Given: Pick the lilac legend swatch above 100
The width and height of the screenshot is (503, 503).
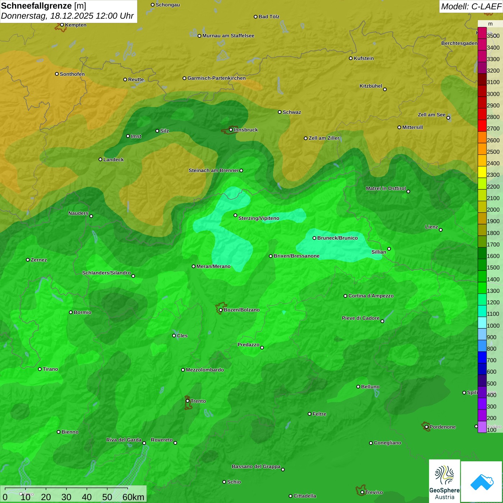Looking at the screenshot, I should [x=482, y=426].
